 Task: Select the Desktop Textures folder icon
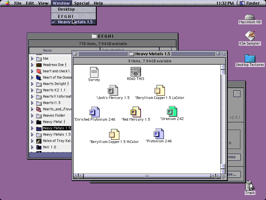point(250,58)
